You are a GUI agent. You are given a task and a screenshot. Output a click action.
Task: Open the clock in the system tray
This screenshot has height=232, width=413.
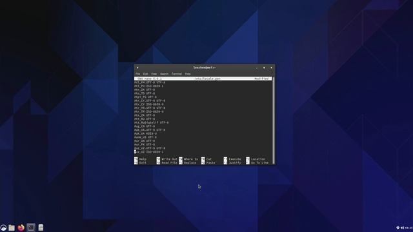point(408,227)
